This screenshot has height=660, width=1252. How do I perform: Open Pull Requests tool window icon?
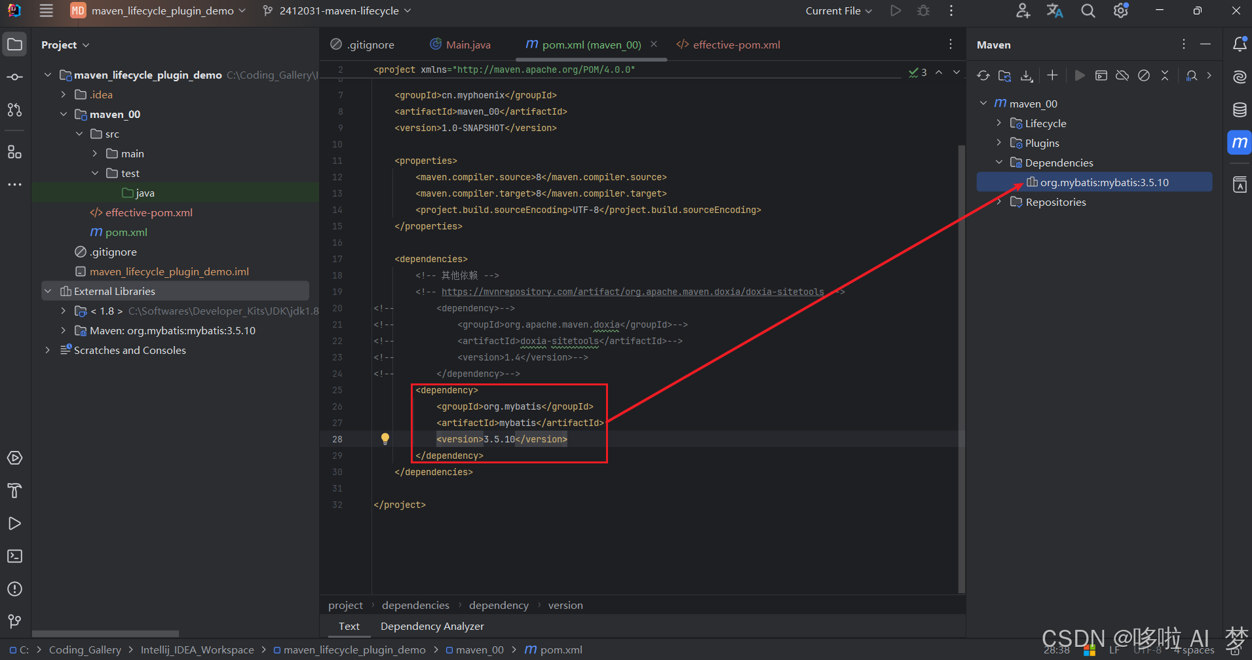[14, 109]
